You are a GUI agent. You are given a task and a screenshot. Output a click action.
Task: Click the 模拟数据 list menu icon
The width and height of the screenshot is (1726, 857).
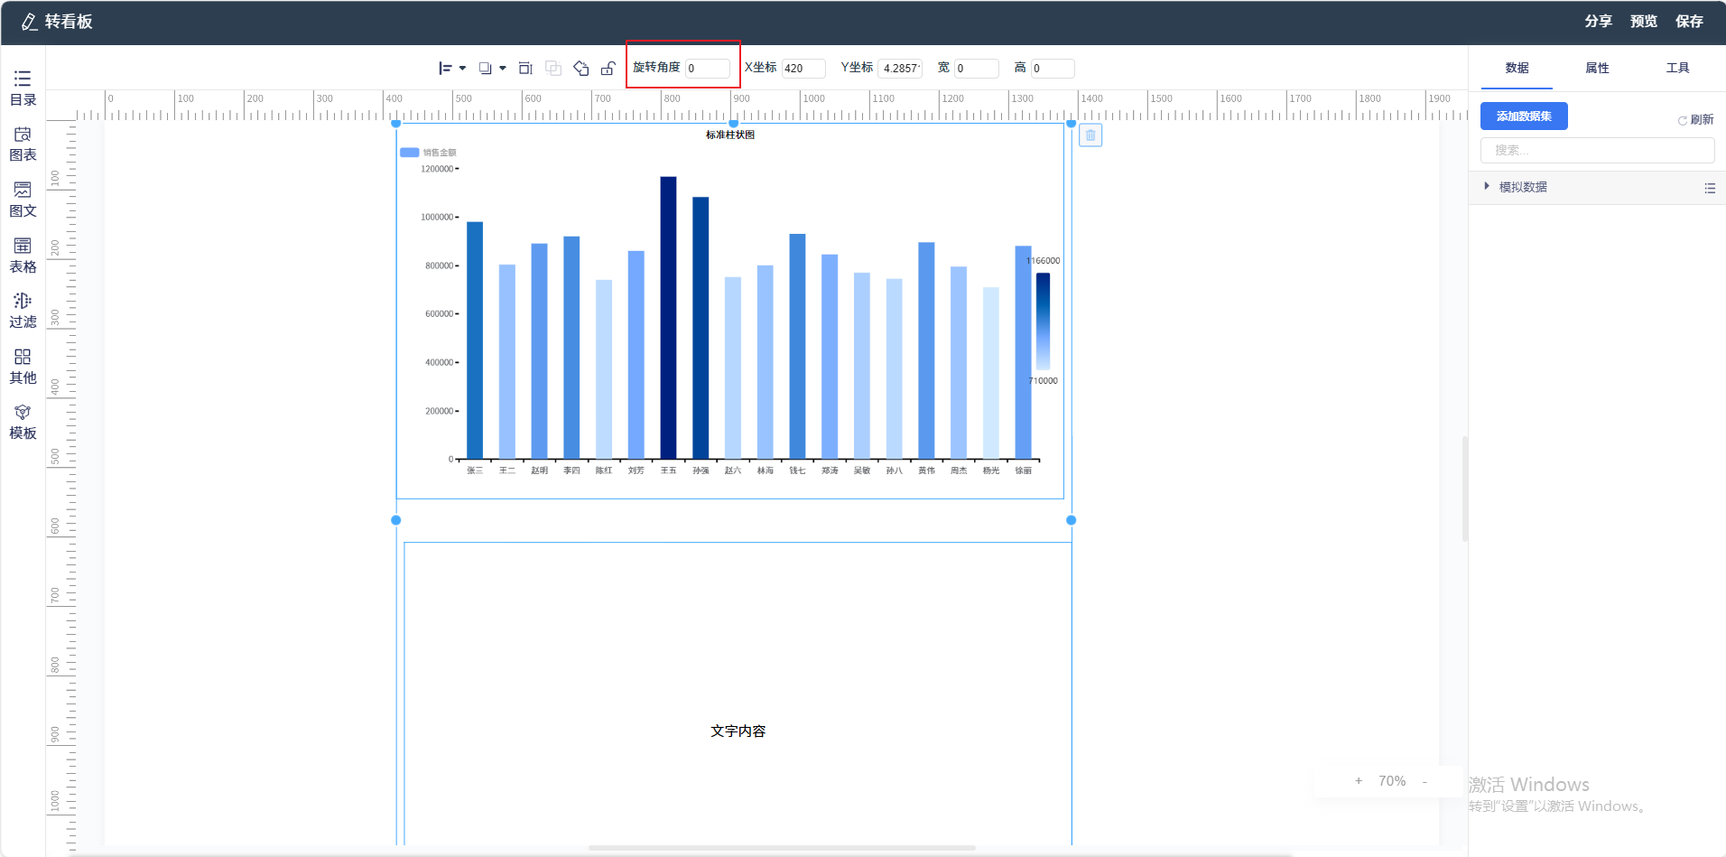tap(1710, 188)
